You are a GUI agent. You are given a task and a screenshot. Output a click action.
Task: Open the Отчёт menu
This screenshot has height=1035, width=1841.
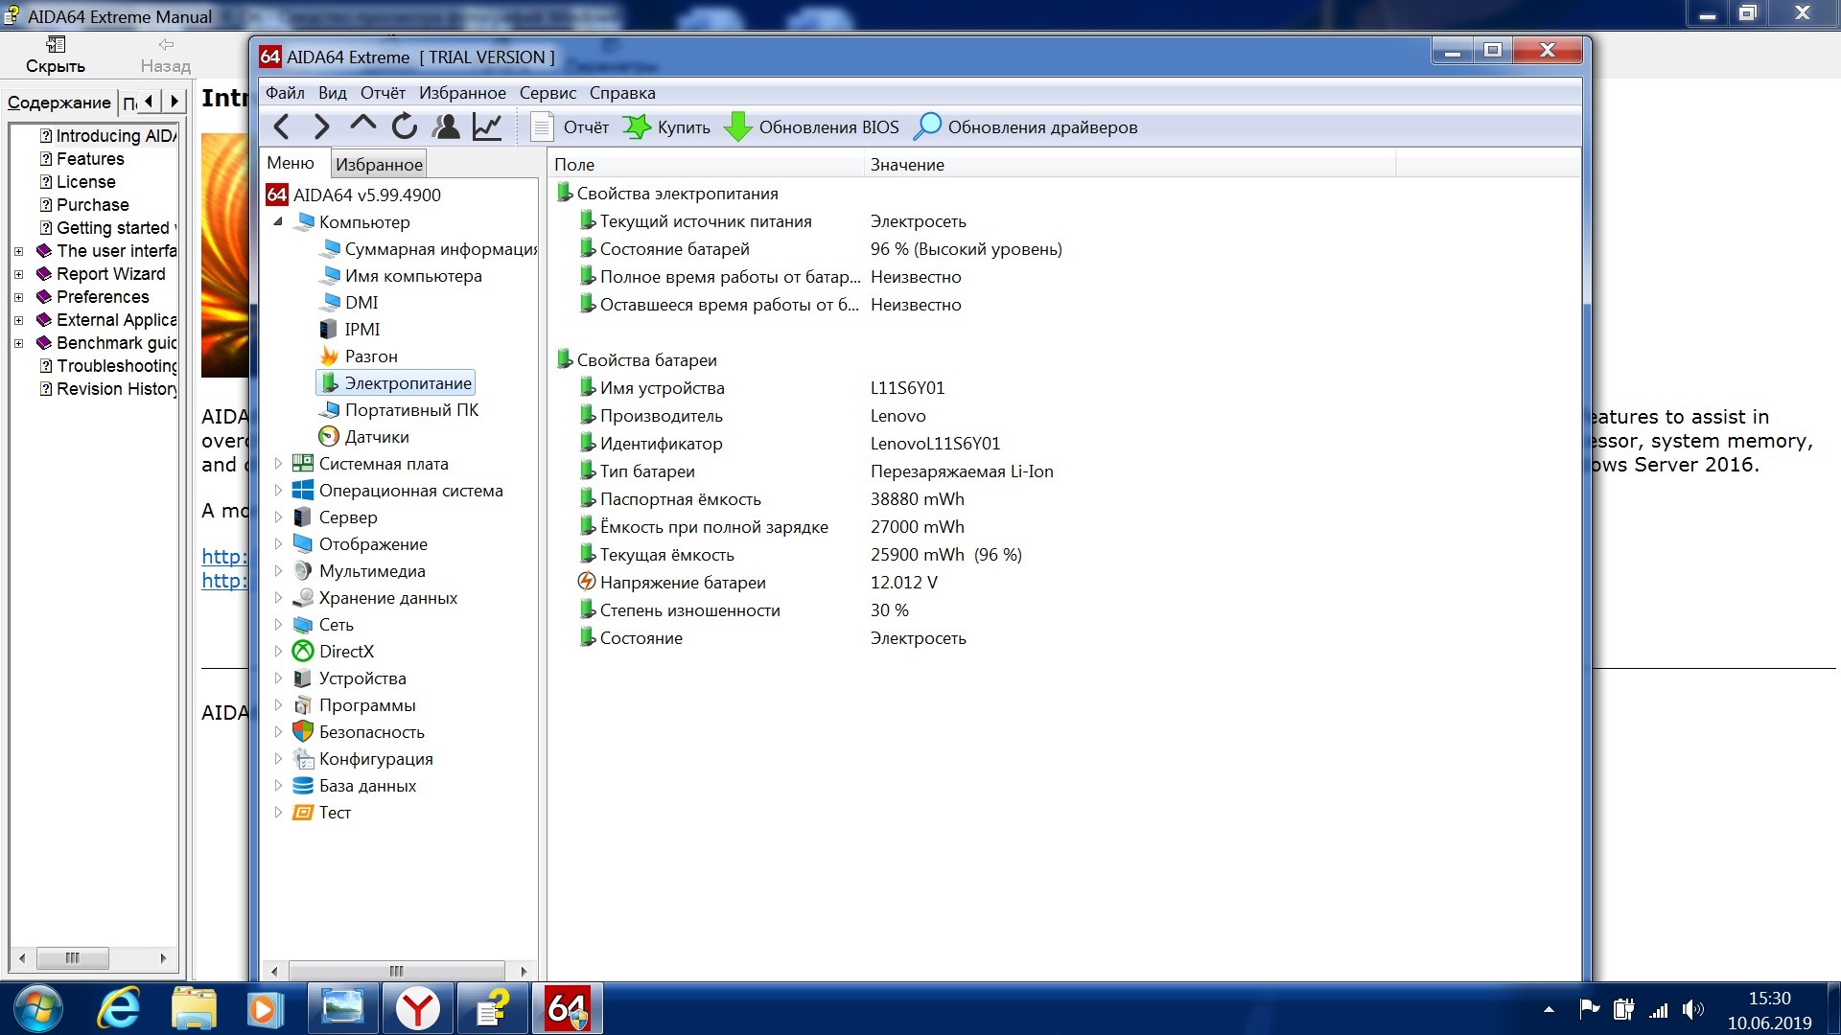click(383, 93)
